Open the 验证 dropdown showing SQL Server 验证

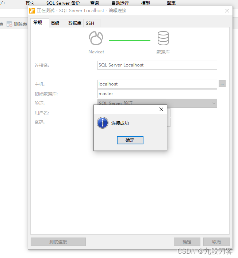point(157,103)
